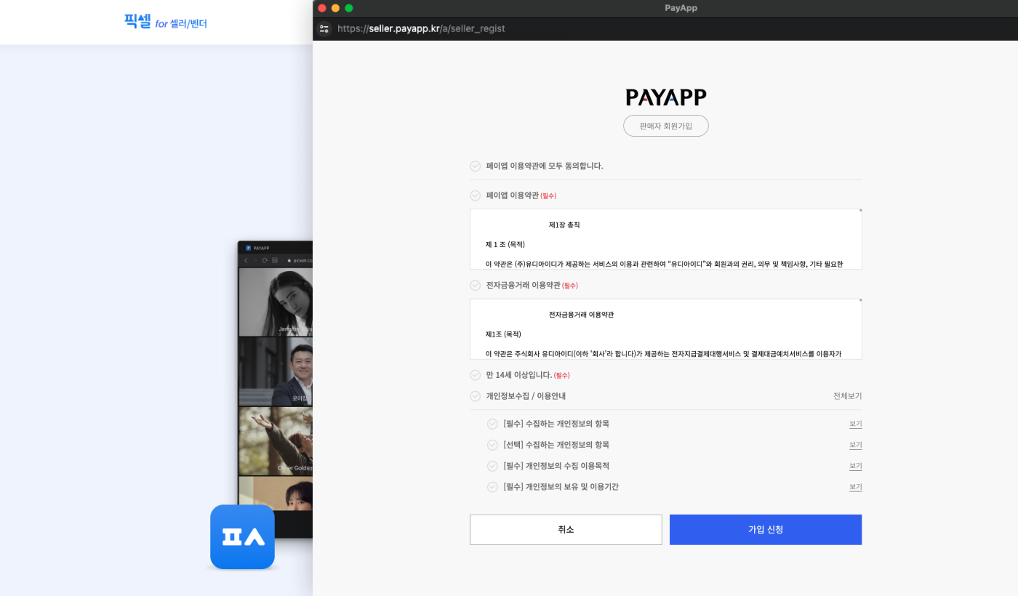The width and height of the screenshot is (1018, 596).
Task: Open 보기 link for 개인정보의 수집 이용목적
Action: point(855,466)
